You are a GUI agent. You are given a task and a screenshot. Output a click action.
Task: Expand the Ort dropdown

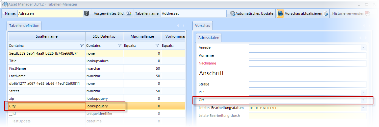pos(363,100)
